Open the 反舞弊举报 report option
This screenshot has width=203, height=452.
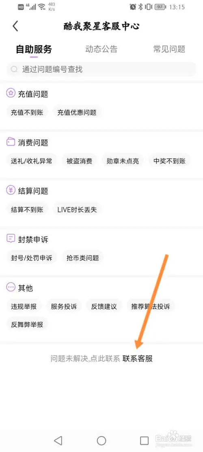pos(27,325)
